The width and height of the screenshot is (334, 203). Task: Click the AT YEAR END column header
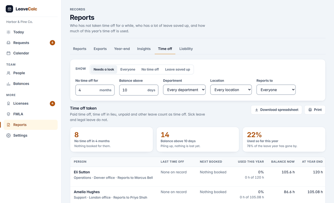point(312,162)
